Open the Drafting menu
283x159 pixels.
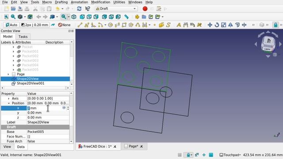point(61,2)
